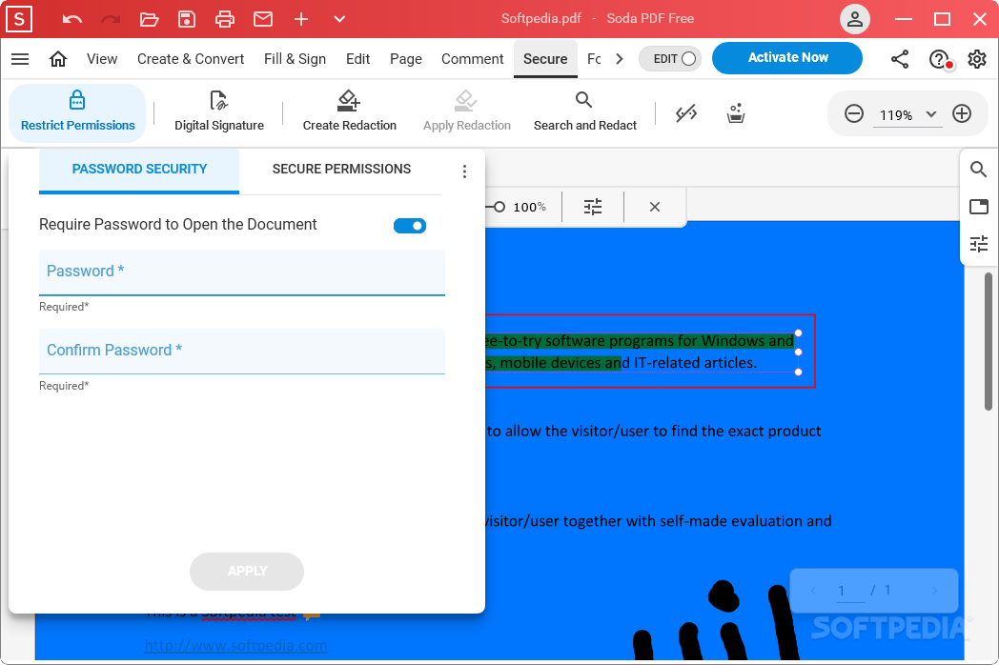
Task: Open the tune settings icon in right sidebar
Action: tap(979, 244)
